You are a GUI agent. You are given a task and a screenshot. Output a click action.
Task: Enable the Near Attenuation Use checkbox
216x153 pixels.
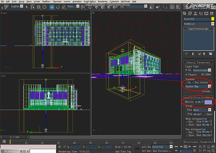click(187, 122)
